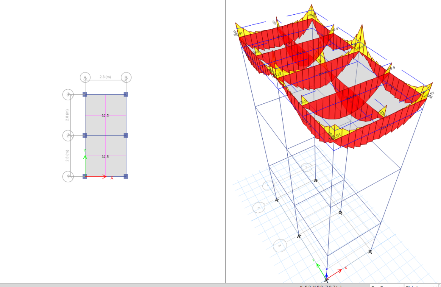This screenshot has width=441, height=287.
Task: Select the column at grid B-1
Action: pos(126,176)
